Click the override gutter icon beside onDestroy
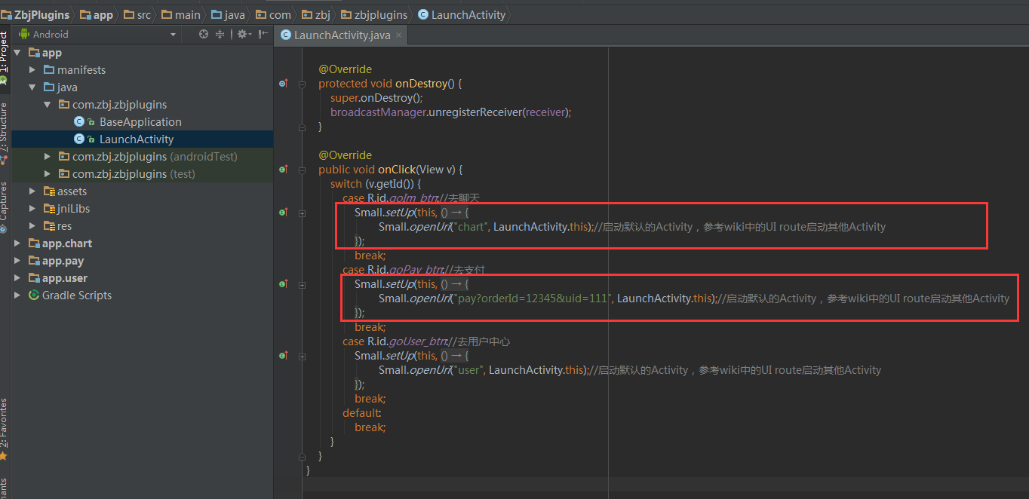 pyautogui.click(x=284, y=84)
